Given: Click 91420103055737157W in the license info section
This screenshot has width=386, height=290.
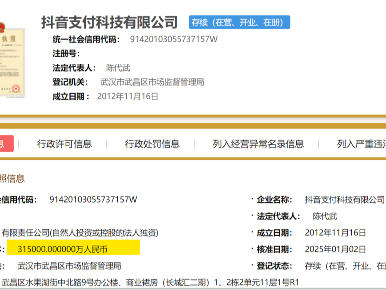Looking at the screenshot, I should tap(93, 200).
